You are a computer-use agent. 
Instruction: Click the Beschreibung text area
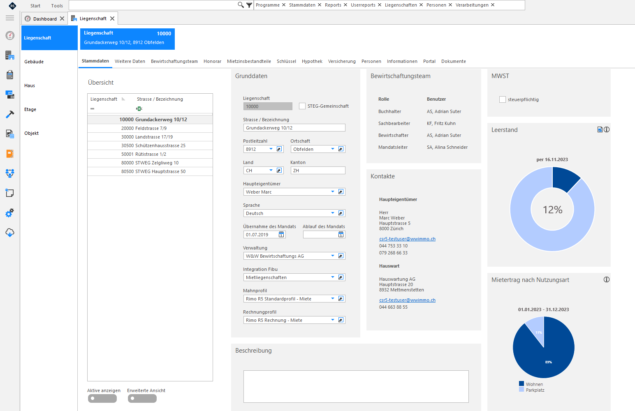356,386
